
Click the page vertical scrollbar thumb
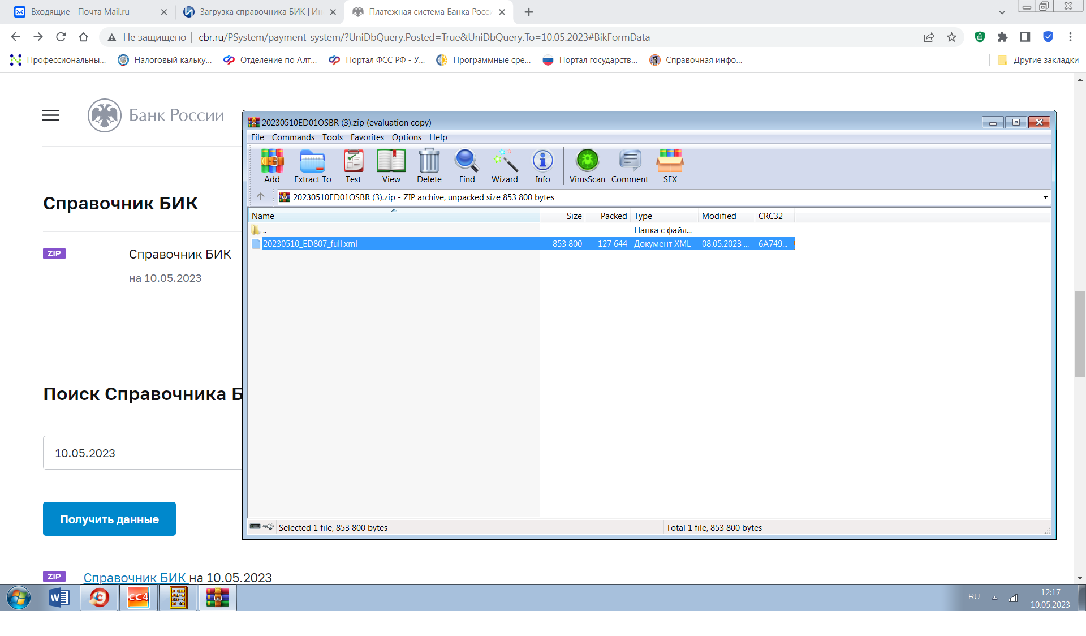(x=1080, y=333)
